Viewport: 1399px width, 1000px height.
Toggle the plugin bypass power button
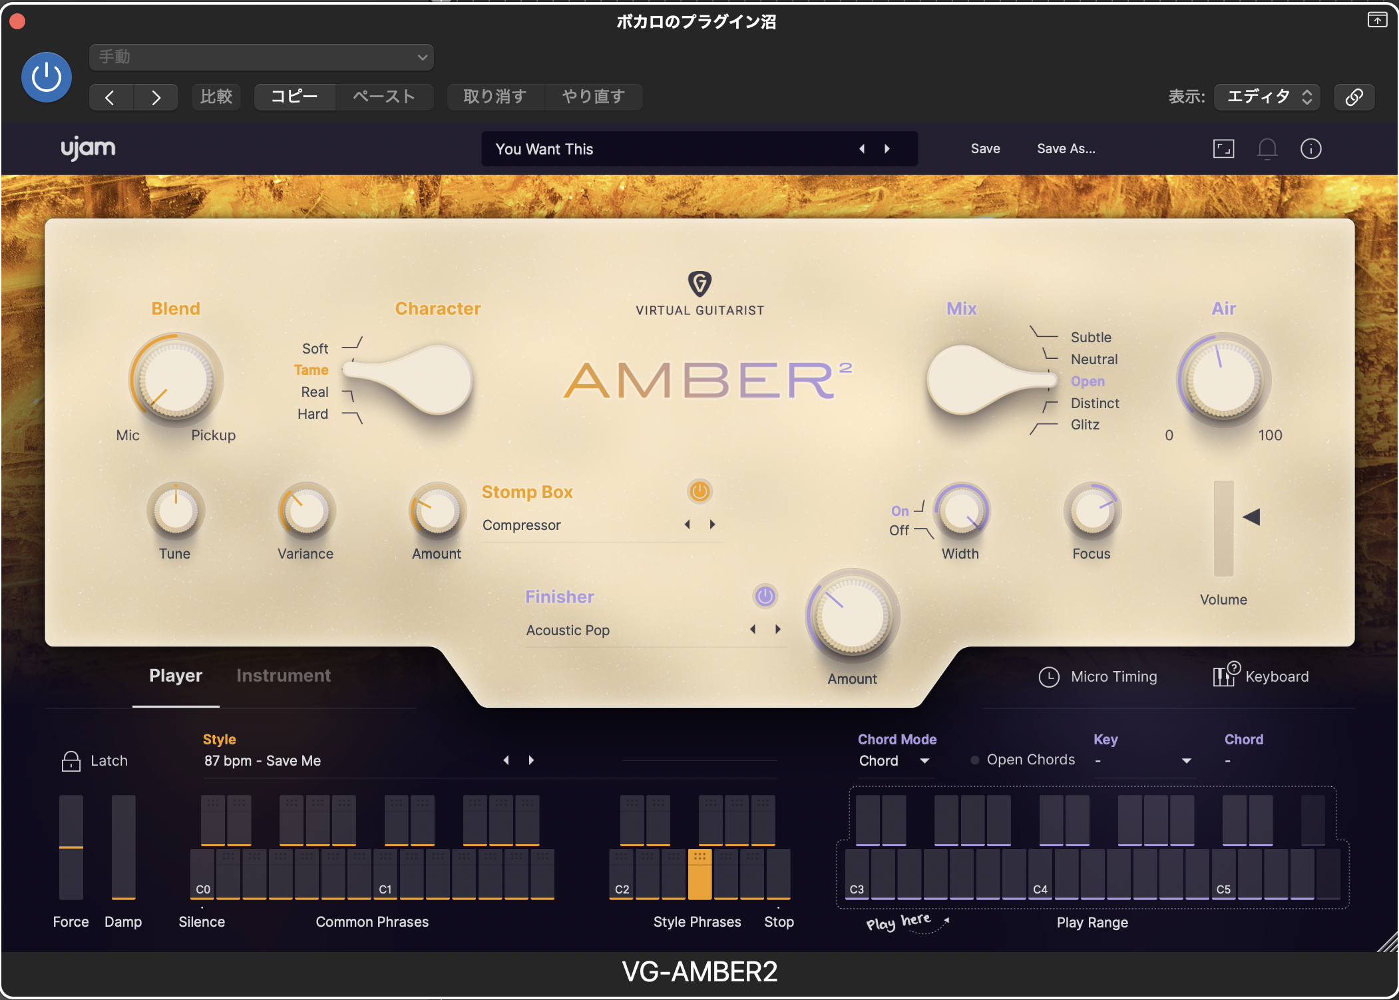pos(47,77)
